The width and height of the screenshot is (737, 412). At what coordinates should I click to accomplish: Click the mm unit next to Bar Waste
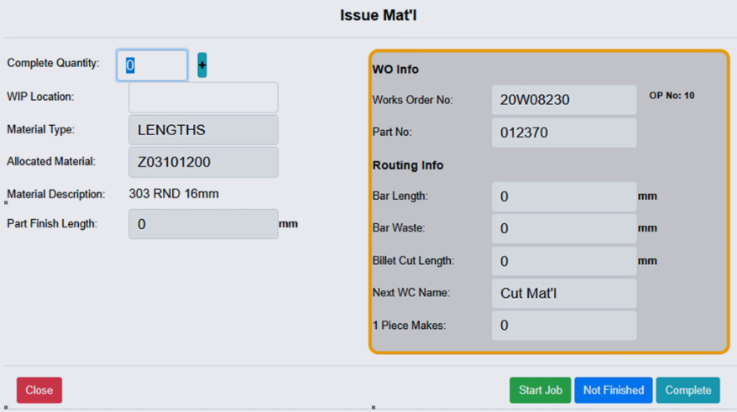647,228
